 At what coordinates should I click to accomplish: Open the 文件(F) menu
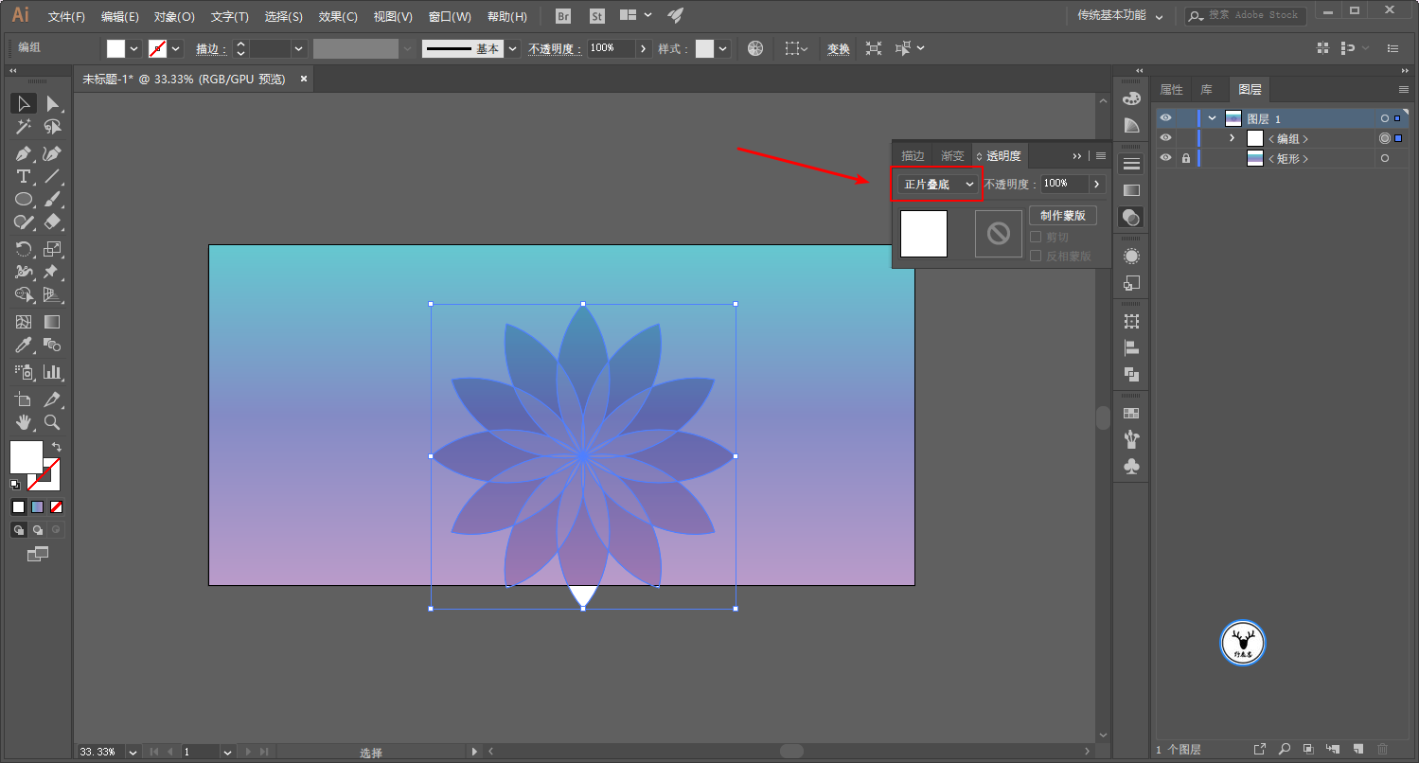(66, 17)
